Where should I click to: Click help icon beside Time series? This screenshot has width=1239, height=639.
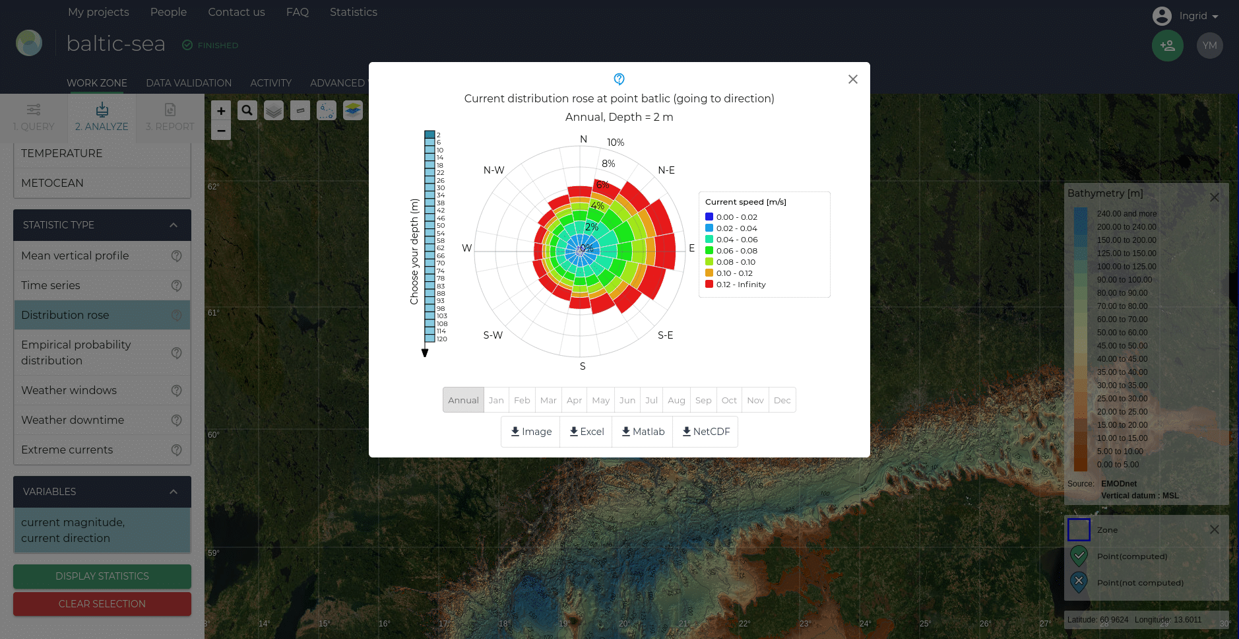176,285
